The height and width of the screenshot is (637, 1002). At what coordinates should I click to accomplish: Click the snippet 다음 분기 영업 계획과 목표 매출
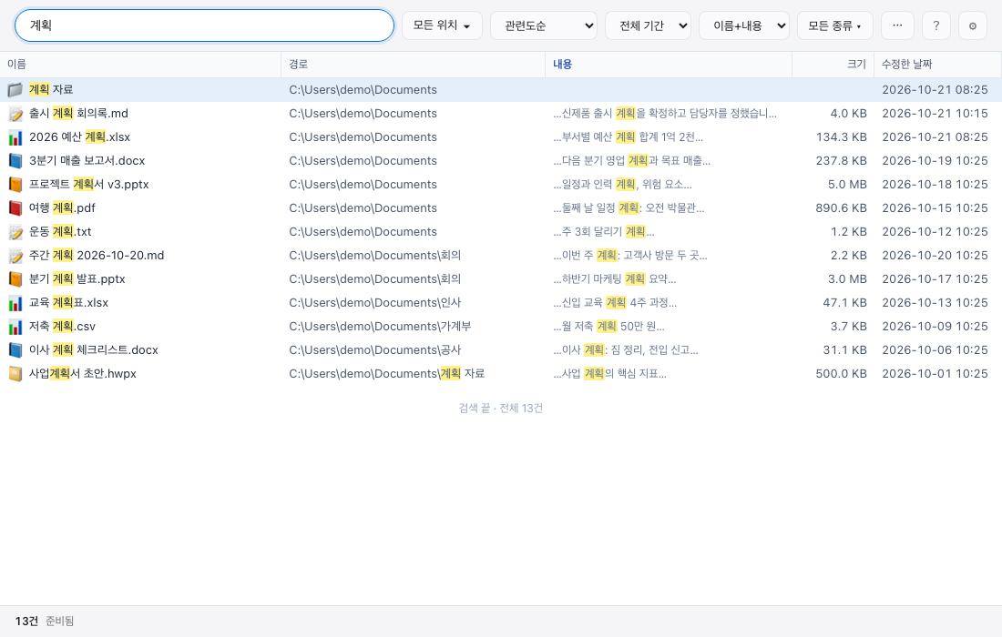coord(631,160)
